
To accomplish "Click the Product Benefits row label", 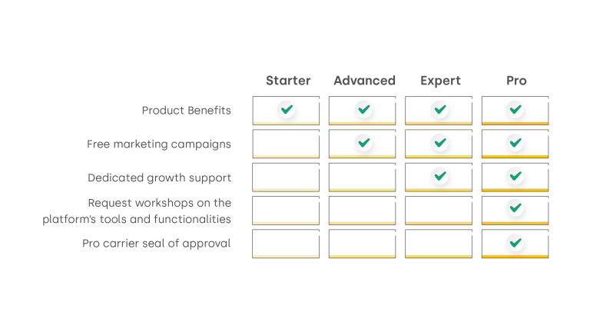I will (187, 111).
